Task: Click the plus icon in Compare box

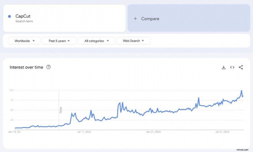Action: 135,19
